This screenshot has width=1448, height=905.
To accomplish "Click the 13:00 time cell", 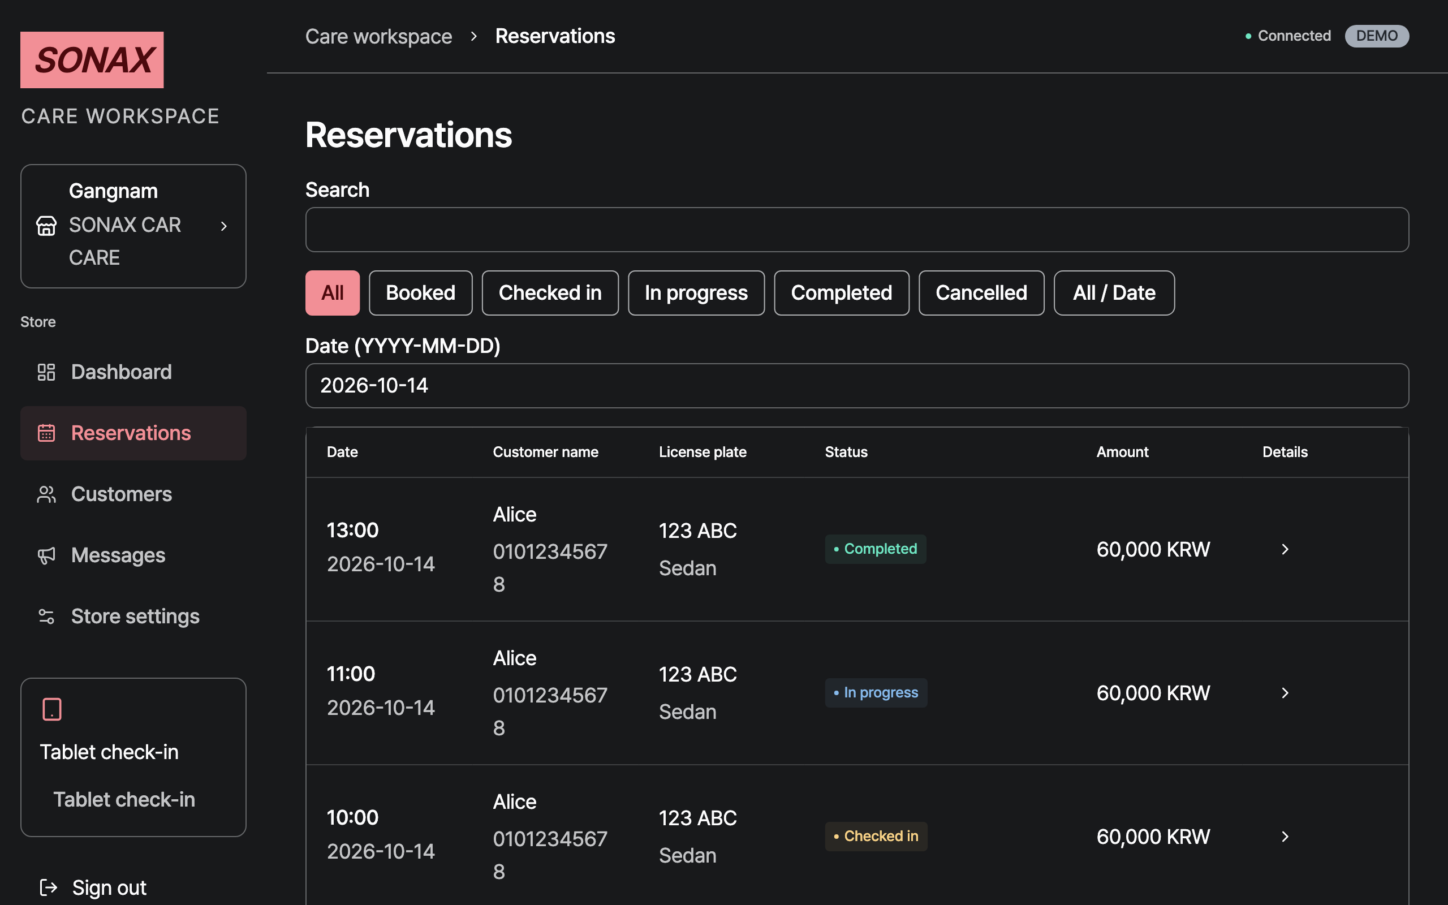I will tap(352, 531).
